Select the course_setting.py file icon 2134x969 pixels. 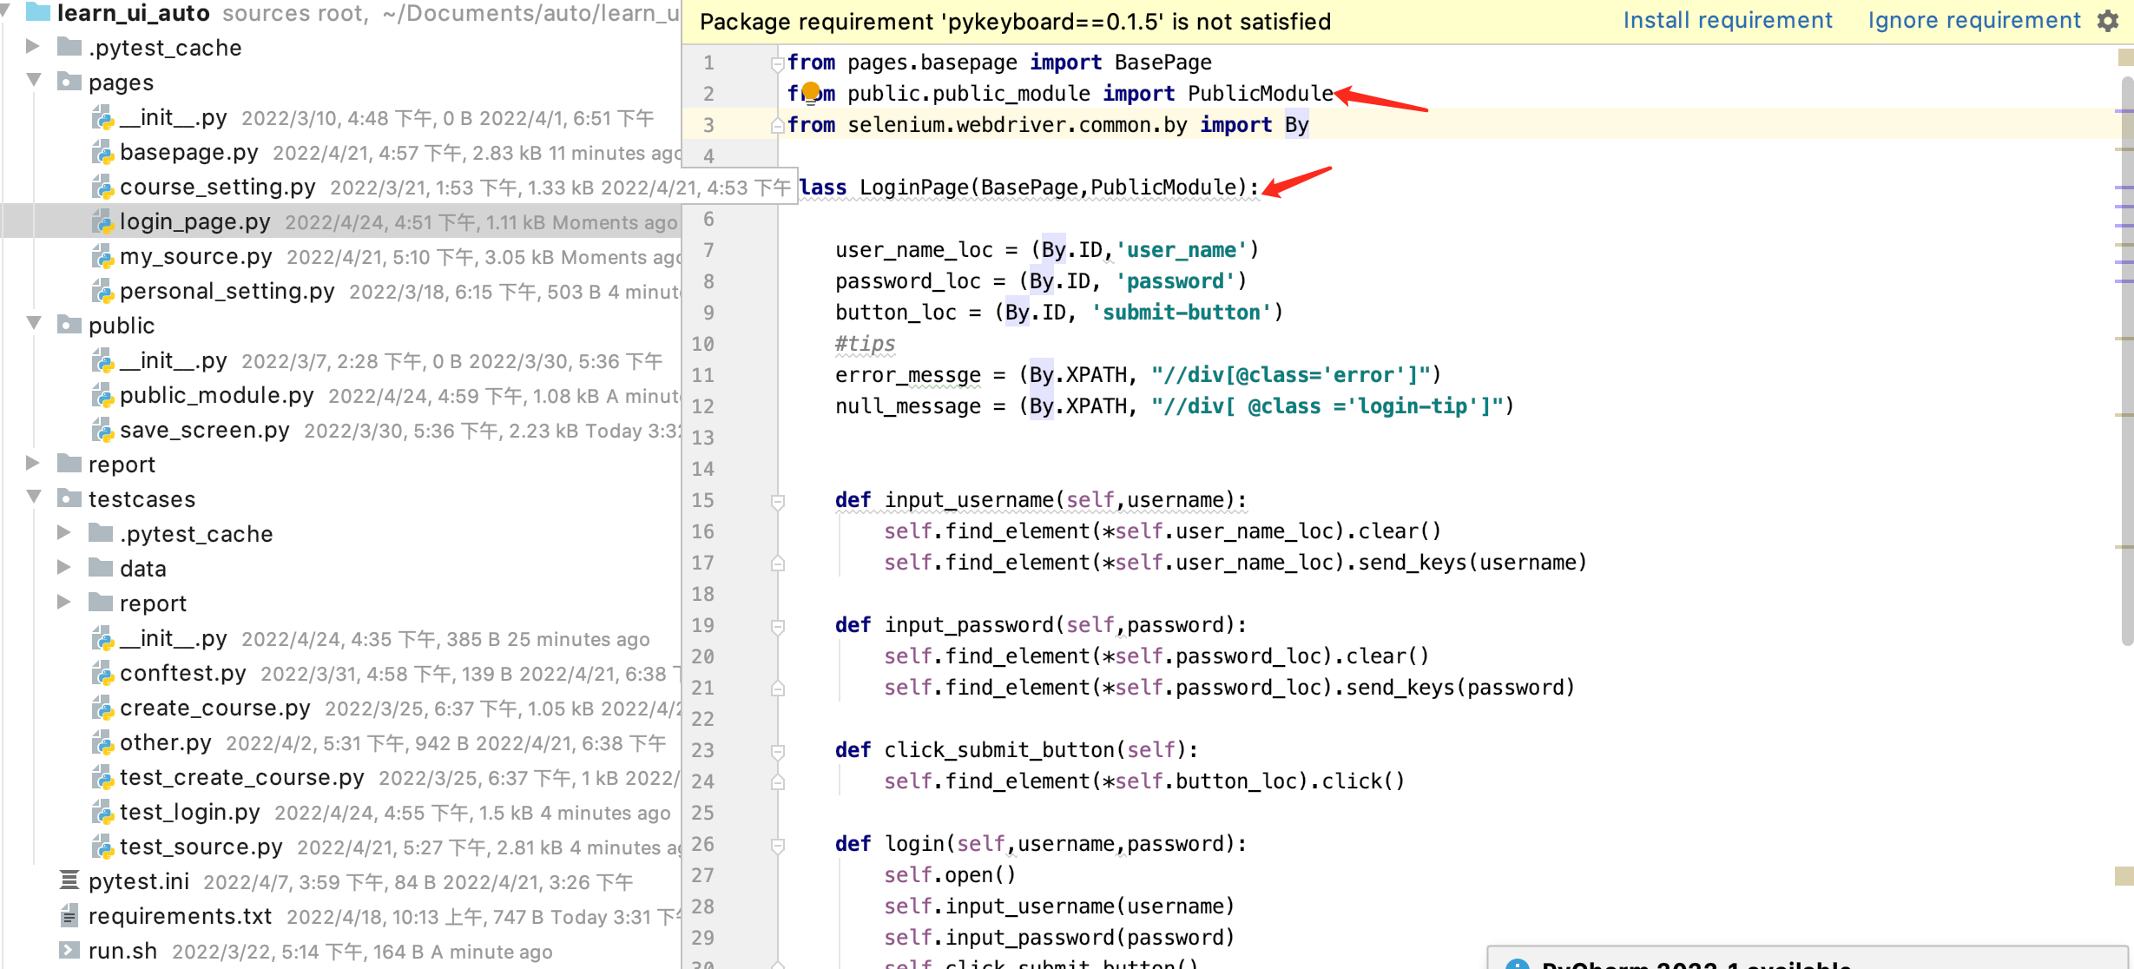(102, 187)
